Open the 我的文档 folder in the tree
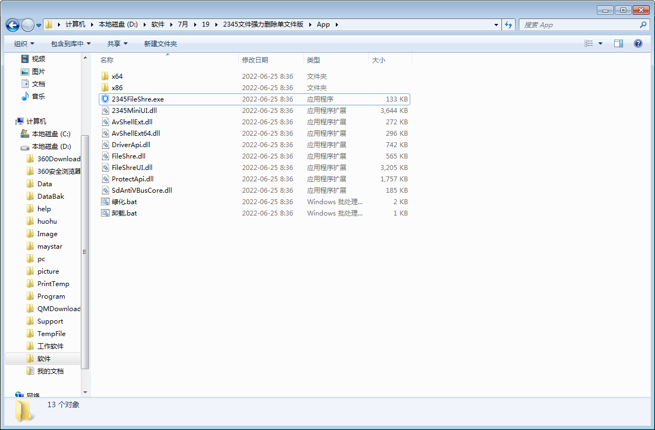655x430 pixels. point(50,371)
